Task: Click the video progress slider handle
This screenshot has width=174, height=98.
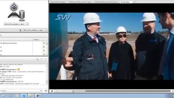Action: pyautogui.click(x=73, y=91)
